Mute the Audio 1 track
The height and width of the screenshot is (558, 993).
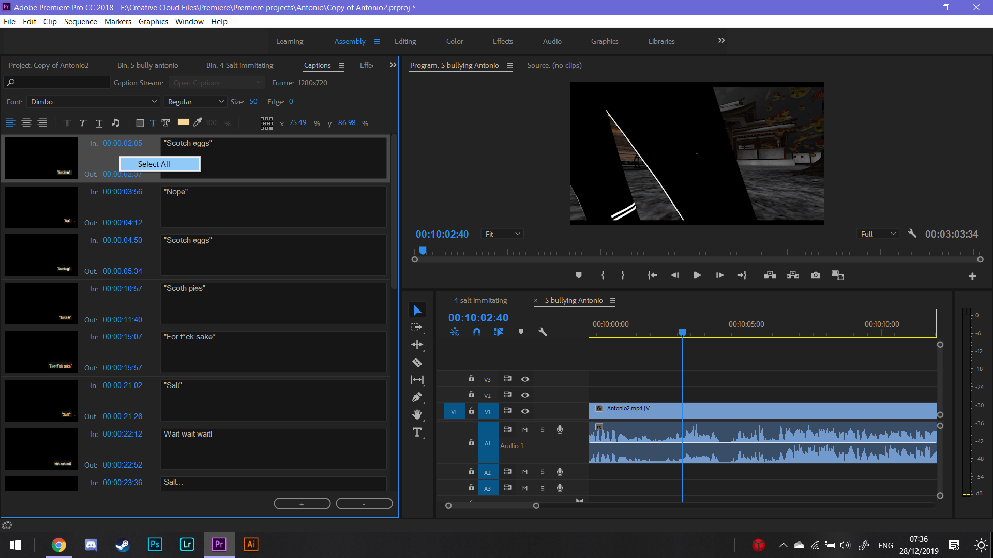(x=525, y=430)
